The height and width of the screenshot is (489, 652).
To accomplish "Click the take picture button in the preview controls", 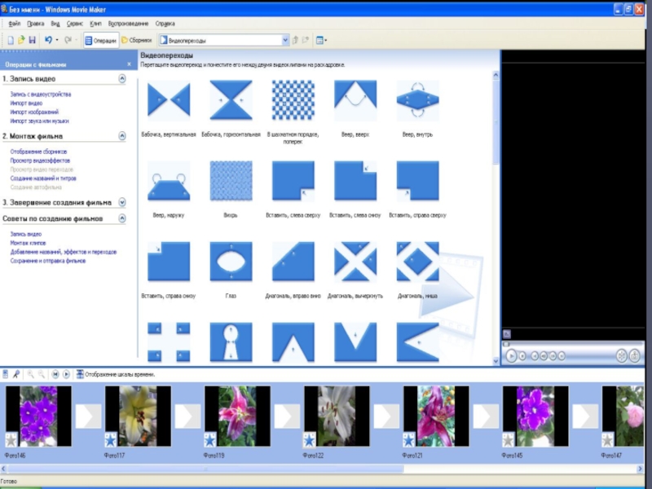I will (635, 355).
